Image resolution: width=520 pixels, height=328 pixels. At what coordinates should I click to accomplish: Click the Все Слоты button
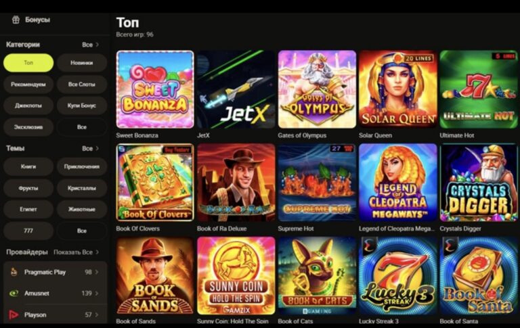(x=82, y=84)
